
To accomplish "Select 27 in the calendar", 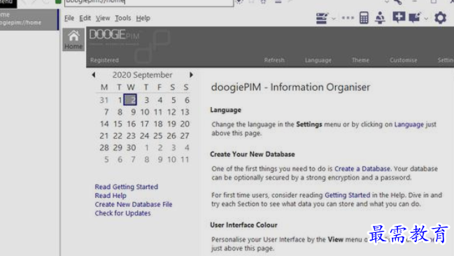I will [185, 136].
